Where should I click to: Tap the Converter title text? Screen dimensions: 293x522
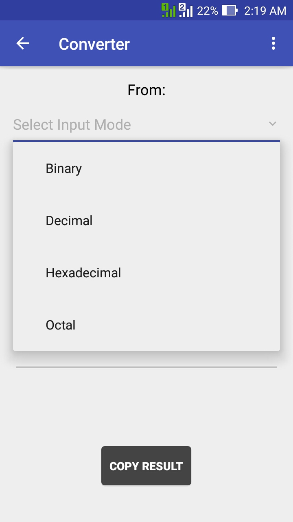94,44
